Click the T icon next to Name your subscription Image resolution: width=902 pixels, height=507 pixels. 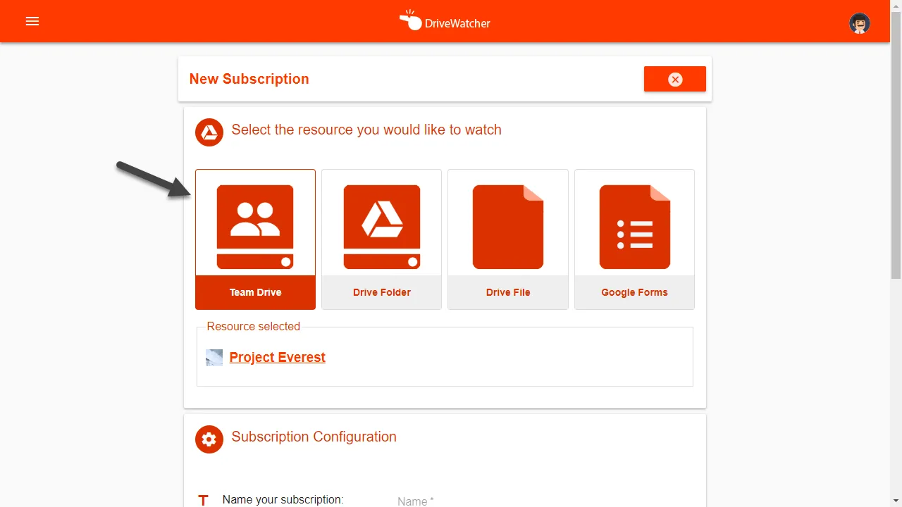(x=204, y=501)
